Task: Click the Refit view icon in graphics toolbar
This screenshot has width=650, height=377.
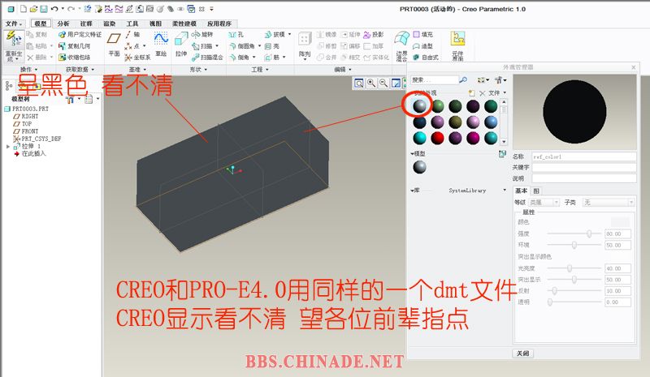Action: click(x=359, y=84)
